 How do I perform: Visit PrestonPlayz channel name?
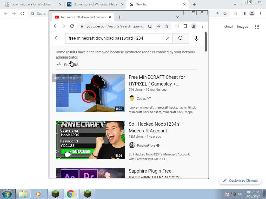click(x=146, y=146)
